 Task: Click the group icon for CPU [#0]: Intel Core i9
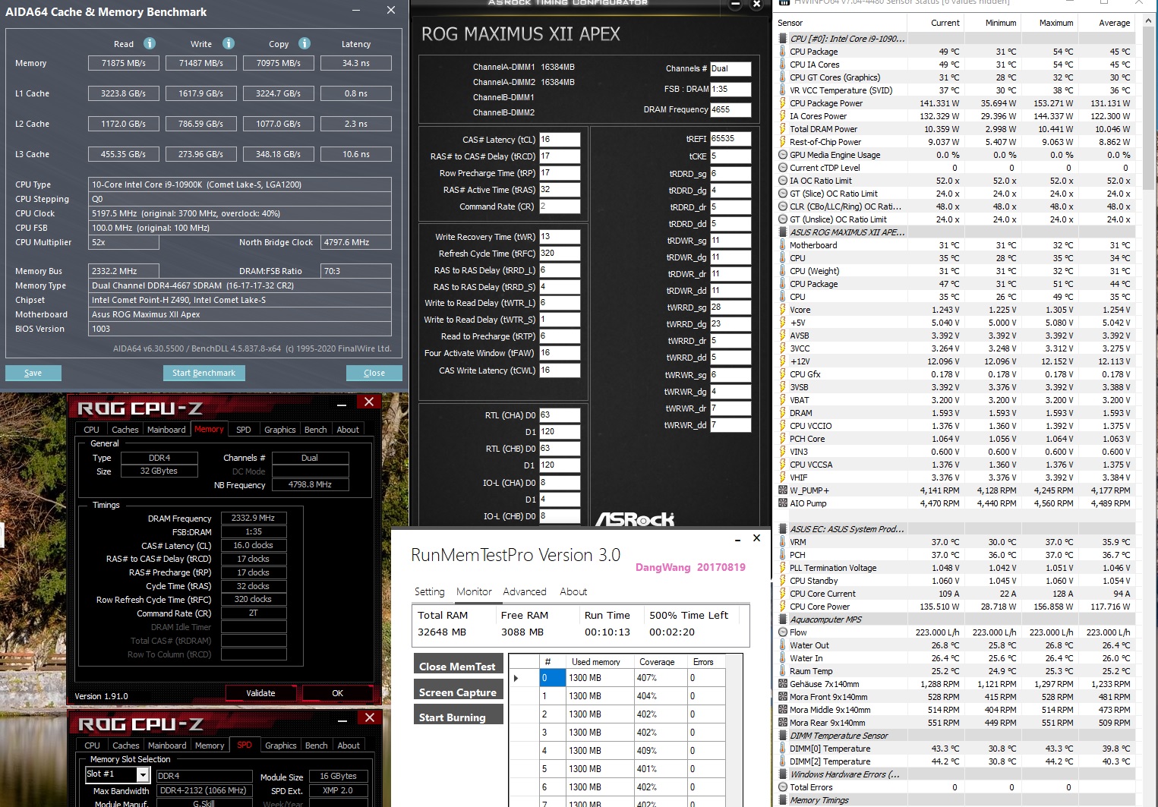(x=783, y=39)
